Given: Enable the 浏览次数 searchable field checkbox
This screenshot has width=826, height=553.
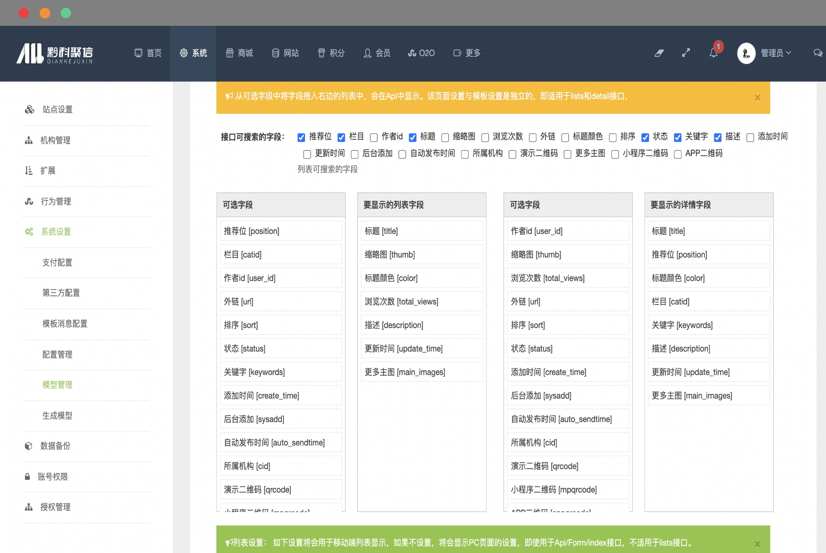Looking at the screenshot, I should (486, 137).
